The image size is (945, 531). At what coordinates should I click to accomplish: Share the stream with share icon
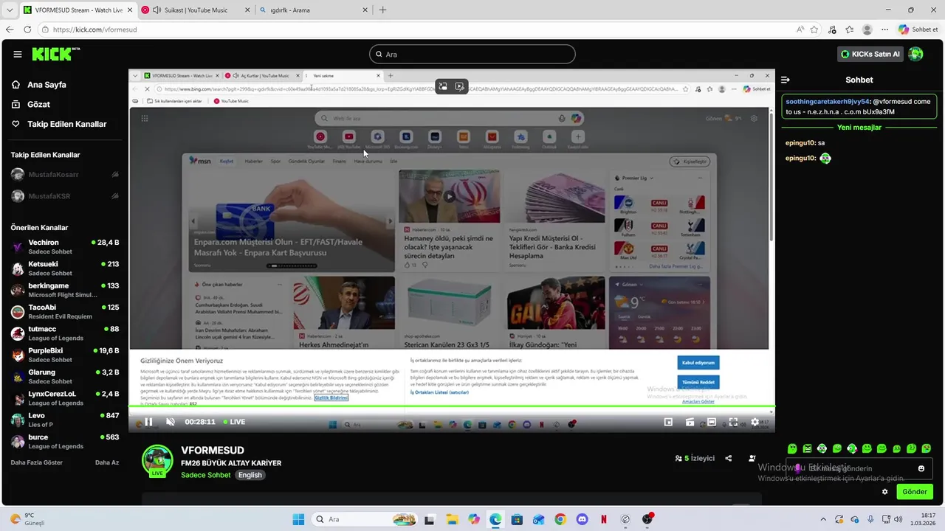pos(728,458)
